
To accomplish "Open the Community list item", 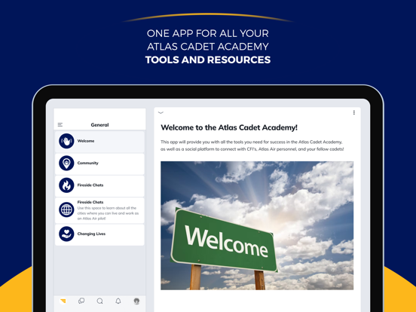I will 99,164.
